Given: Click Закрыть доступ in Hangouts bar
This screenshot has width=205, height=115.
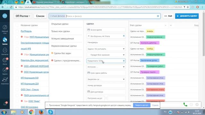Looking at the screenshot, I should click(142, 105).
